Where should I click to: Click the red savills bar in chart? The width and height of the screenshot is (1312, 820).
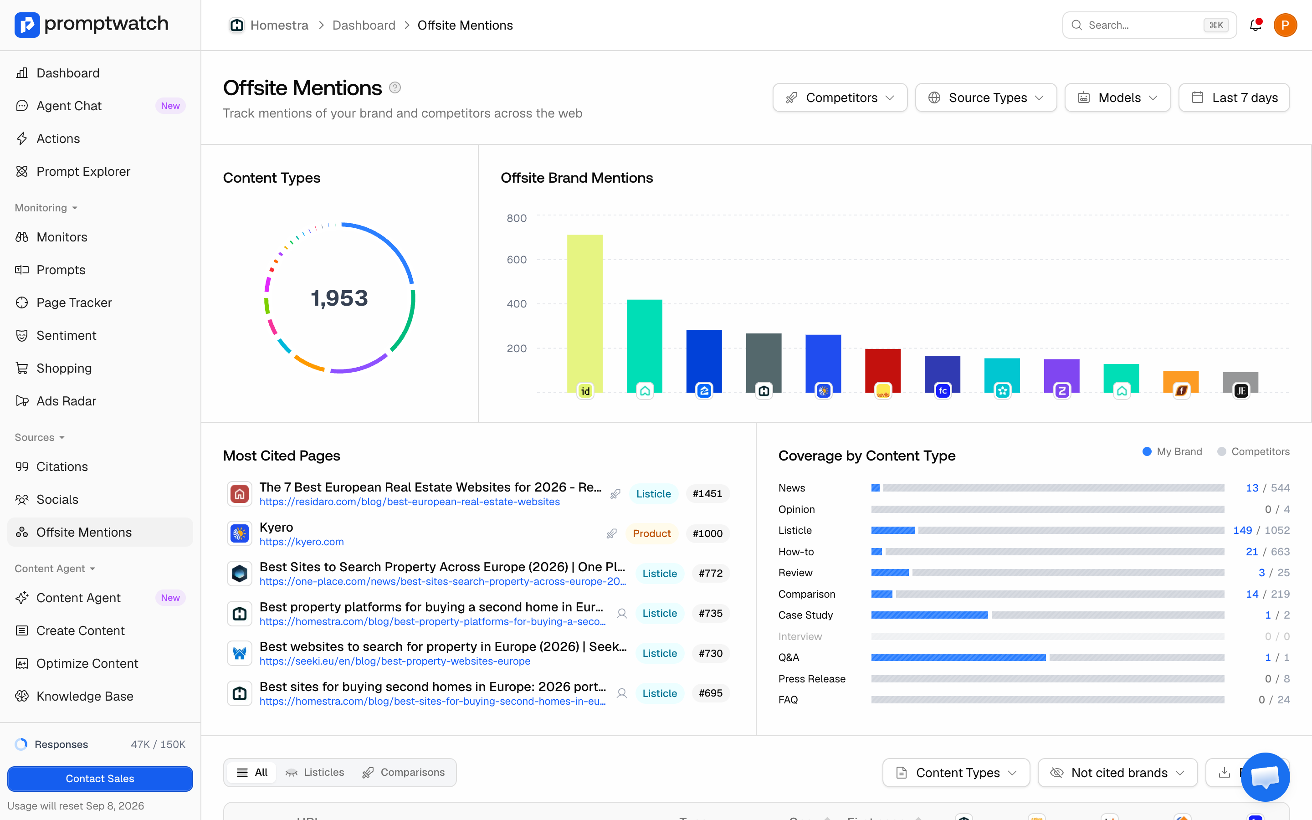point(882,370)
